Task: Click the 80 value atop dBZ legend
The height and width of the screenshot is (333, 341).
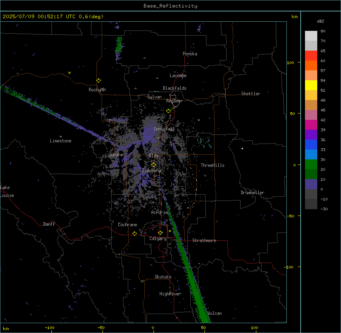Action: pyautogui.click(x=323, y=31)
